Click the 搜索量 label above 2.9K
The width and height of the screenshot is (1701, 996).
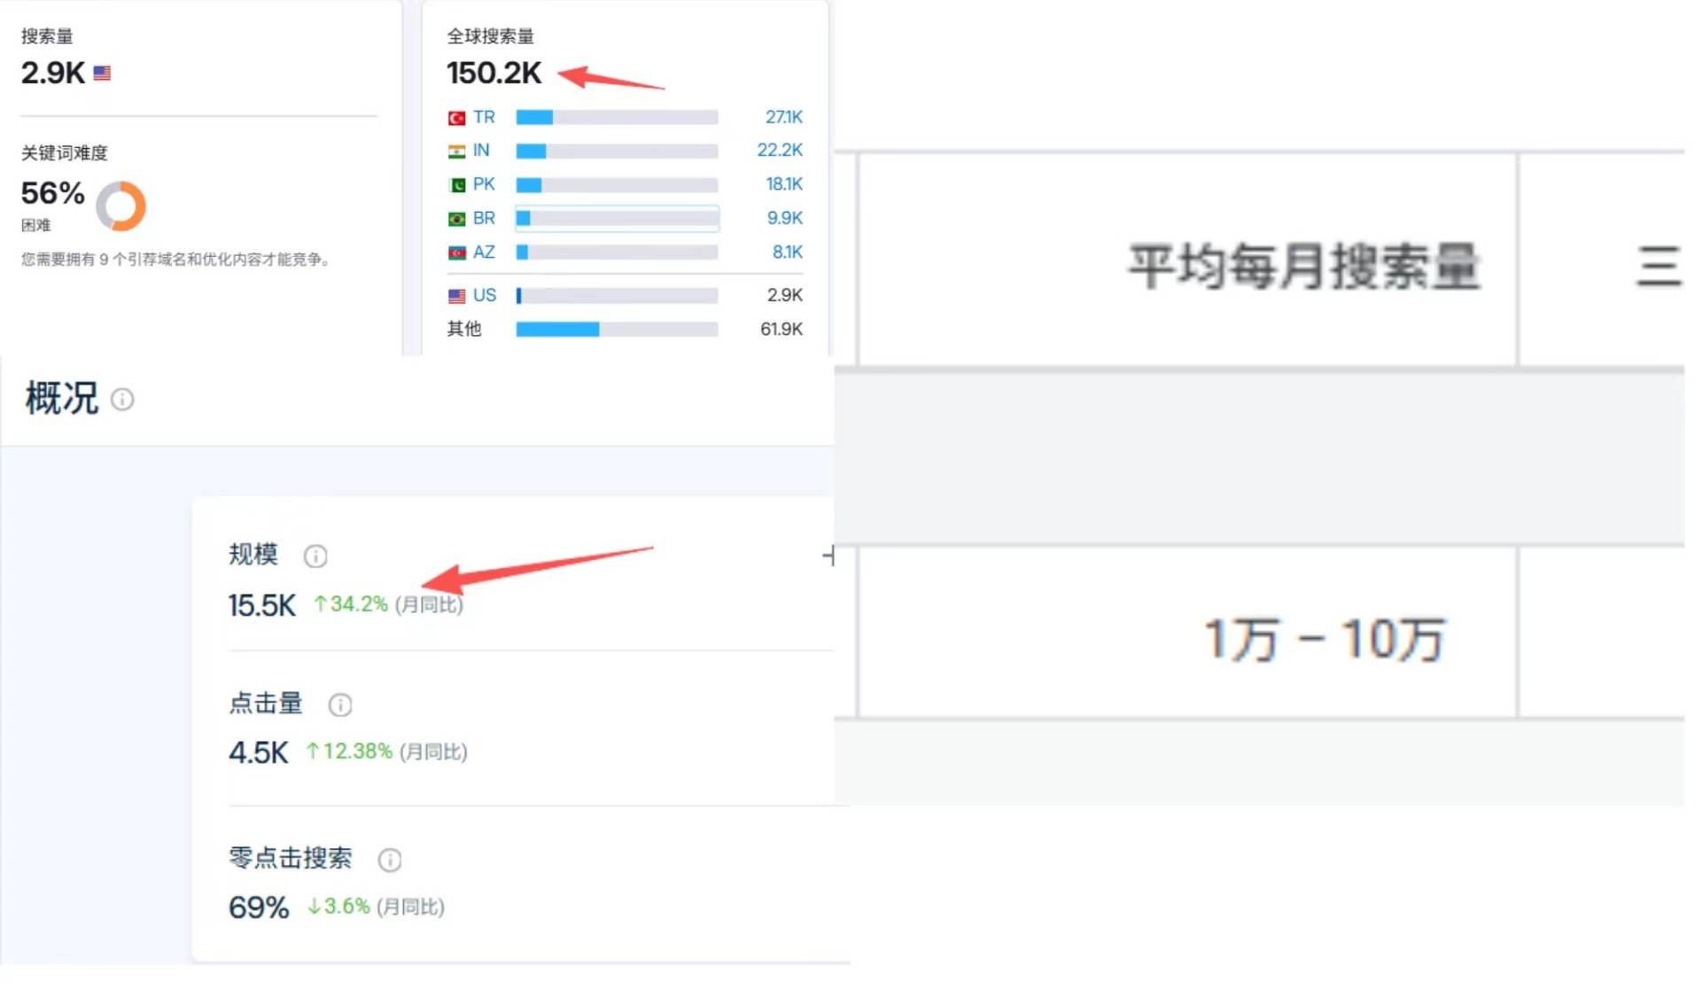(47, 36)
